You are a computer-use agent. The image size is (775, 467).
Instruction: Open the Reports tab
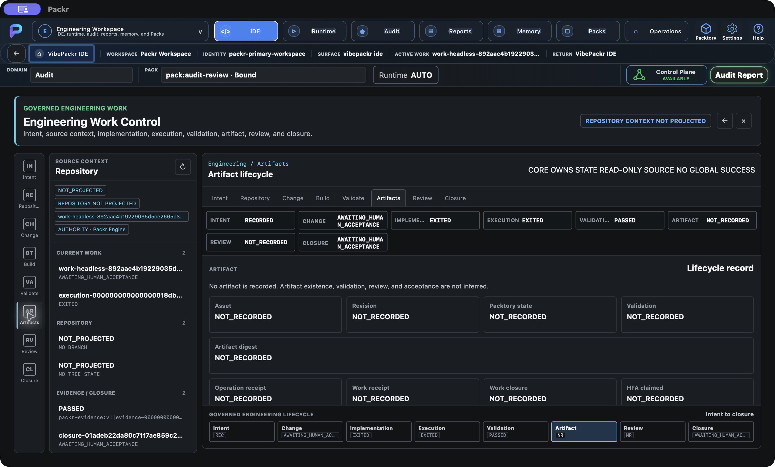[451, 31]
